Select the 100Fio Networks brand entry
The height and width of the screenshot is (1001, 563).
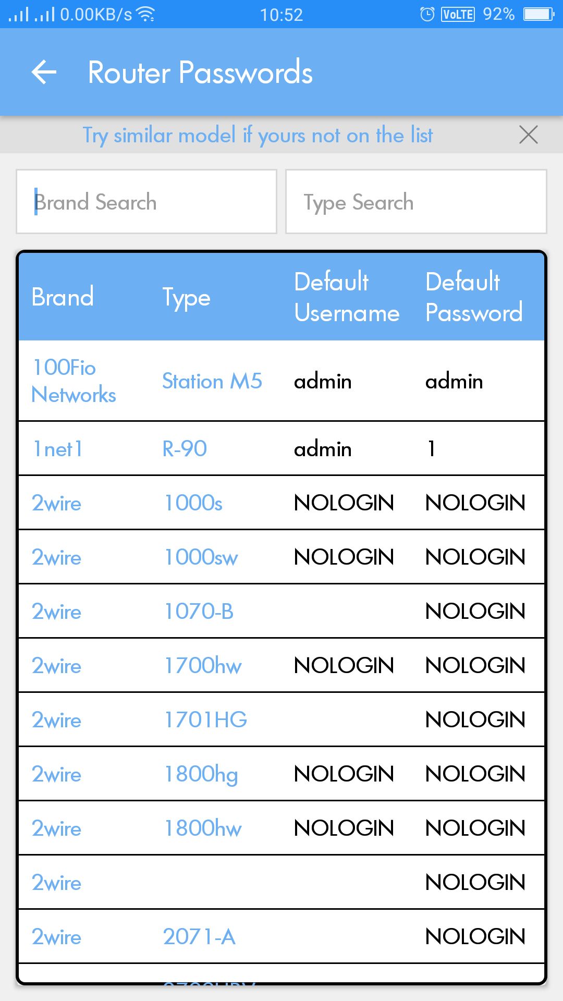[74, 381]
